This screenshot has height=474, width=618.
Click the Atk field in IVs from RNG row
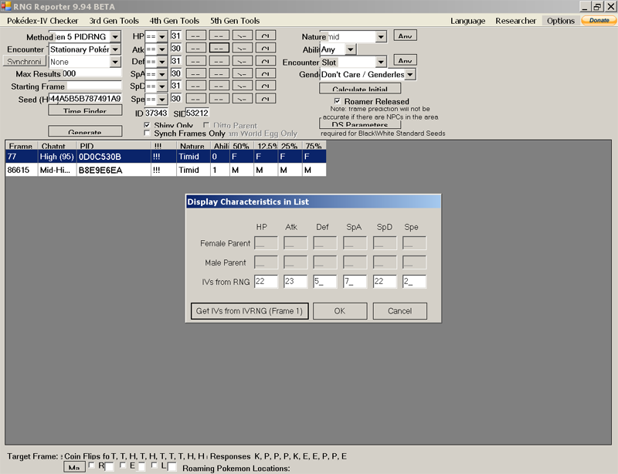pyautogui.click(x=295, y=281)
